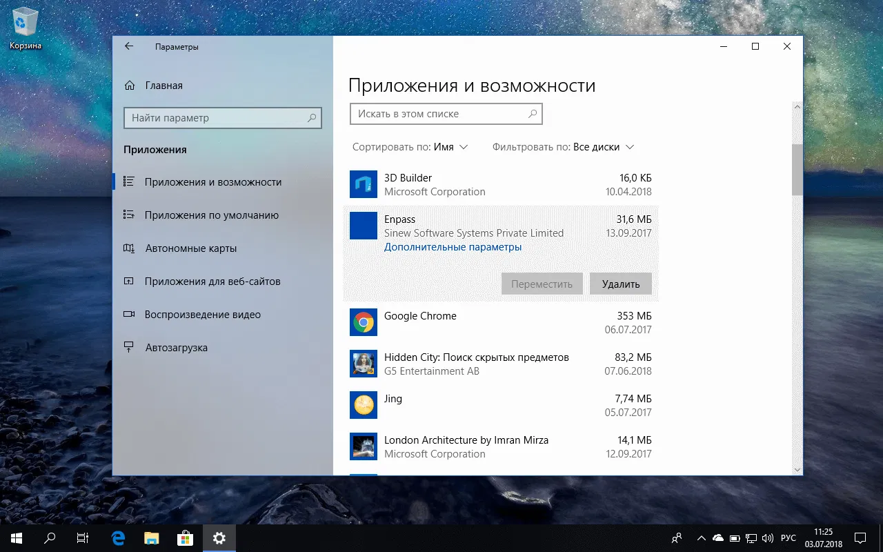Open the Сортировать по Имя dropdown
The image size is (883, 552).
tap(410, 147)
